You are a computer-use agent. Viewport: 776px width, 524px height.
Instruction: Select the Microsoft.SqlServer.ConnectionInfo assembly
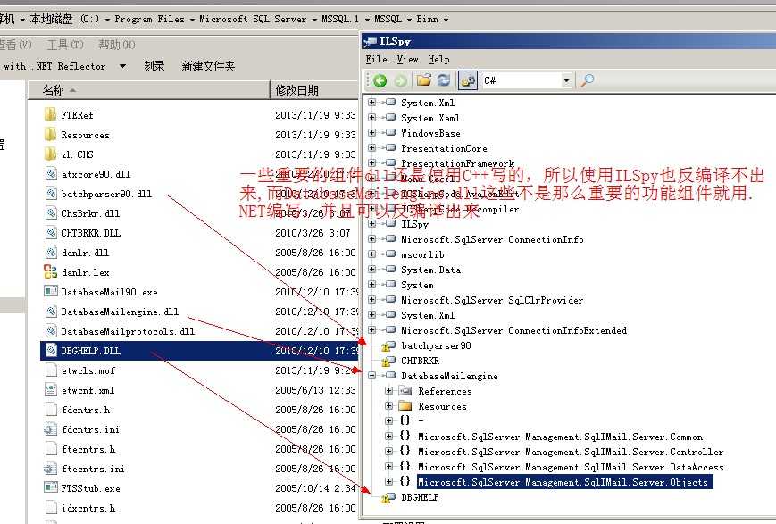pyautogui.click(x=492, y=239)
